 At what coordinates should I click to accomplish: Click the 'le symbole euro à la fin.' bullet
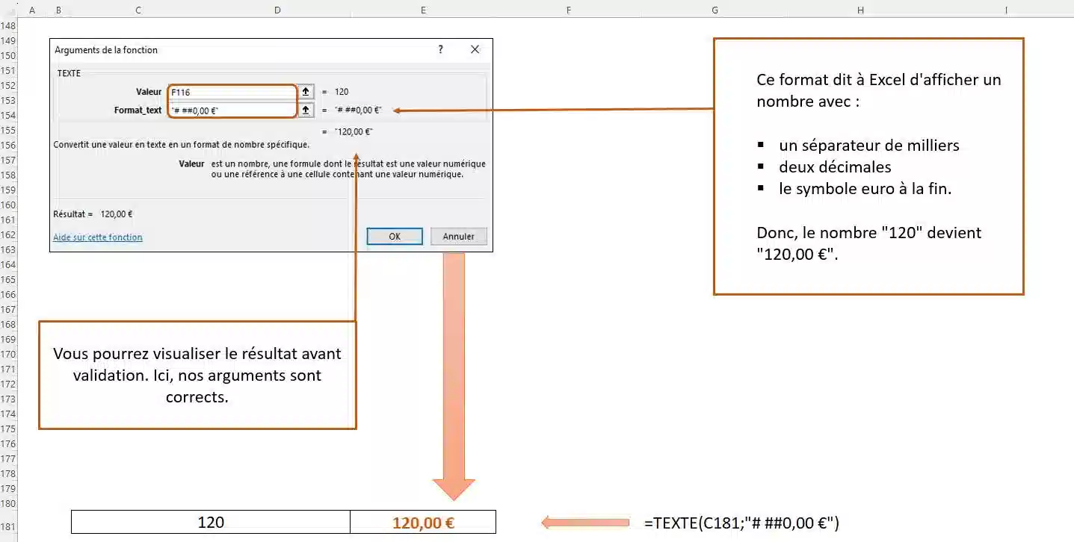coord(865,189)
